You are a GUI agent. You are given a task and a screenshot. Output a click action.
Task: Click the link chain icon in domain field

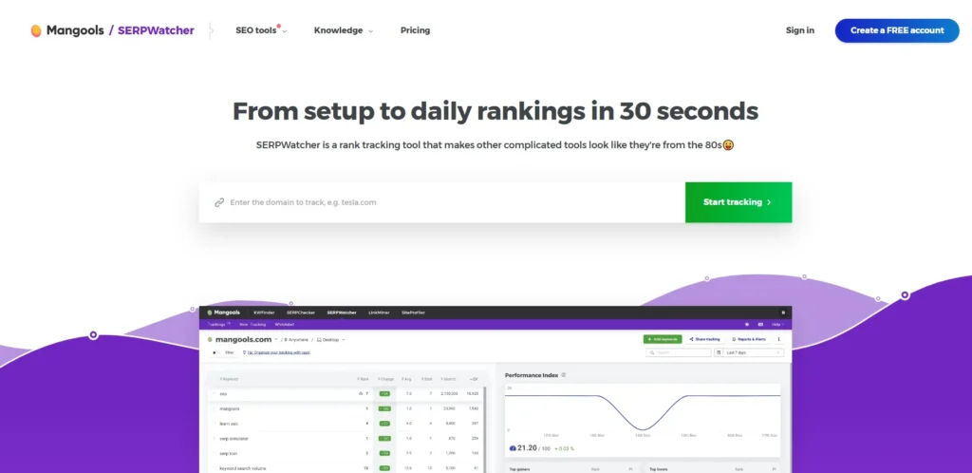pyautogui.click(x=219, y=202)
